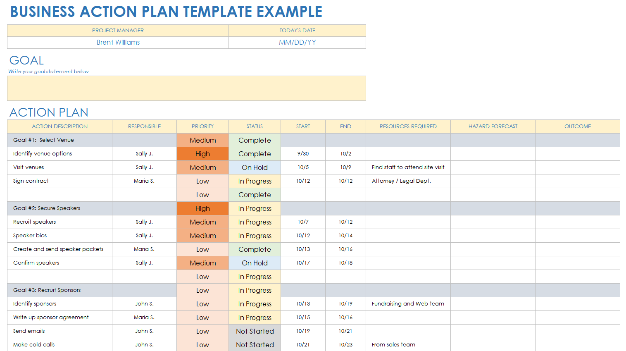Select the END column header

click(345, 127)
